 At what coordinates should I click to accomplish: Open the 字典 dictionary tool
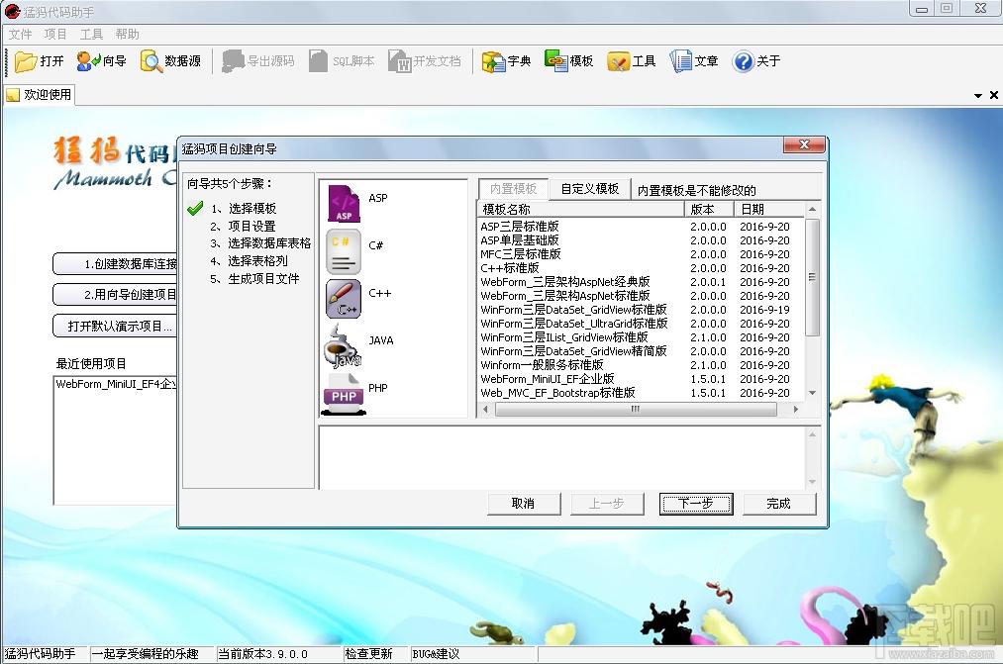click(x=494, y=61)
